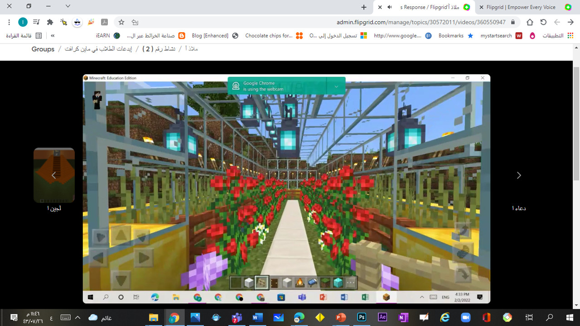Image resolution: width=580 pixels, height=326 pixels.
Task: Open Task View on the taskbar
Action: tap(529, 317)
